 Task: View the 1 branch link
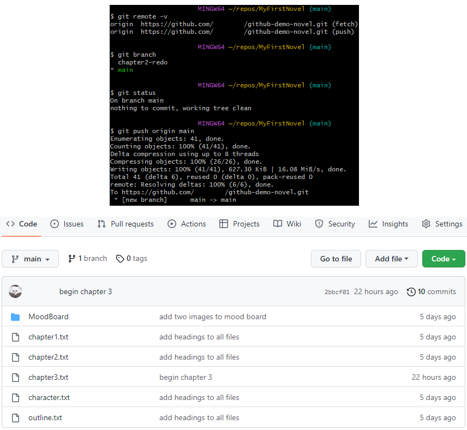87,258
